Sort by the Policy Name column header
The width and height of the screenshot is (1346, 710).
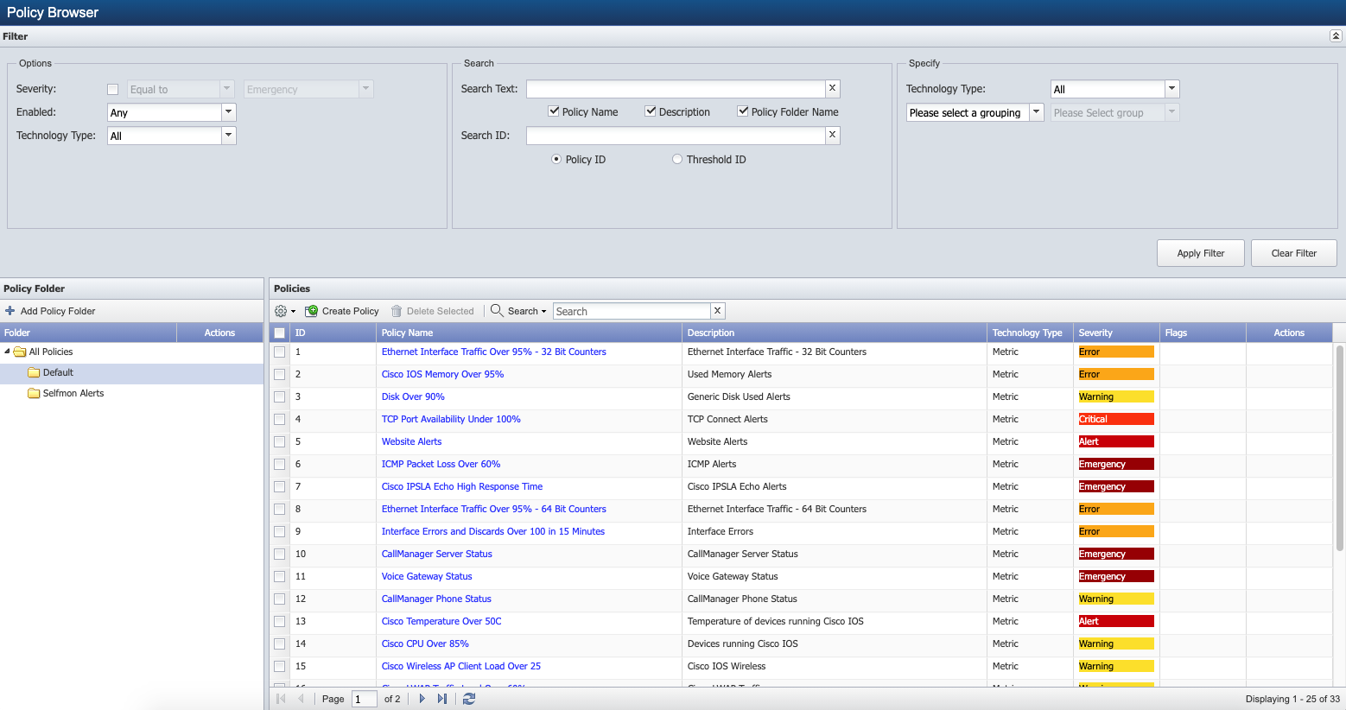pyautogui.click(x=529, y=333)
